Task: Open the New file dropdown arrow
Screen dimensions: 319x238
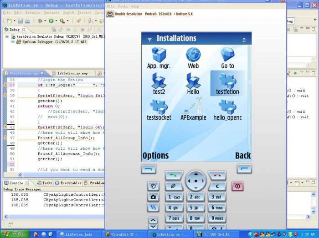Action: (15, 21)
